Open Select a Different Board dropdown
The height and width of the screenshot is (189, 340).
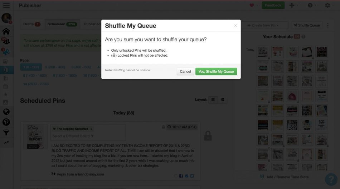click(73, 136)
